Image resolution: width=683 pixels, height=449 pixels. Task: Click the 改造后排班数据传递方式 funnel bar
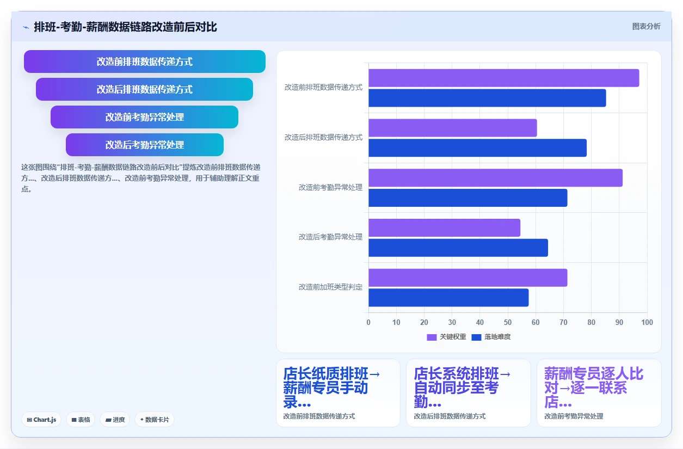tap(145, 89)
